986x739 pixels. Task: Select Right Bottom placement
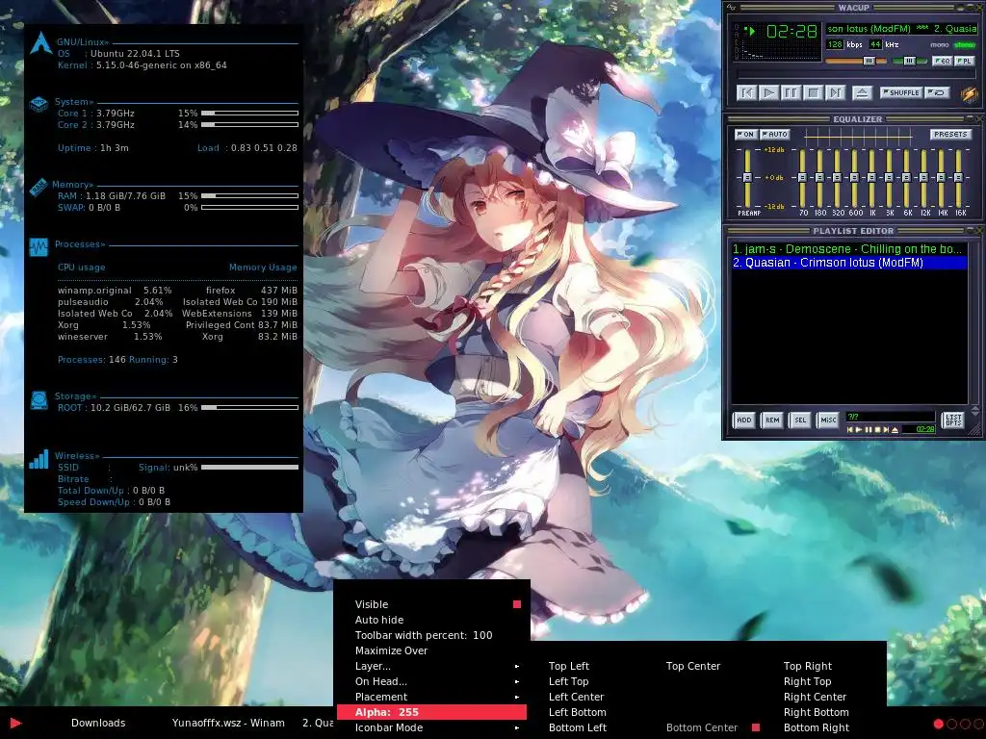click(817, 712)
